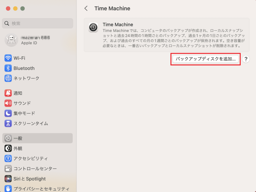Click the 集中モード moon icon
256x192 pixels.
pyautogui.click(x=8, y=113)
